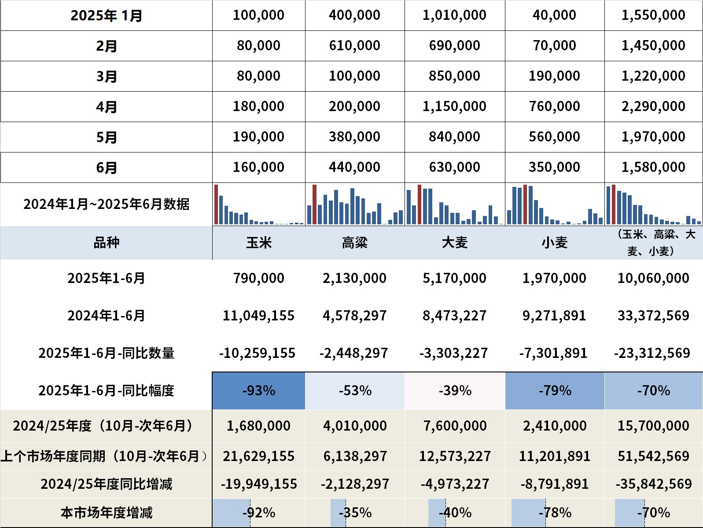
Task: Click the 2,290,000 total for 4月
Action: pyautogui.click(x=653, y=106)
